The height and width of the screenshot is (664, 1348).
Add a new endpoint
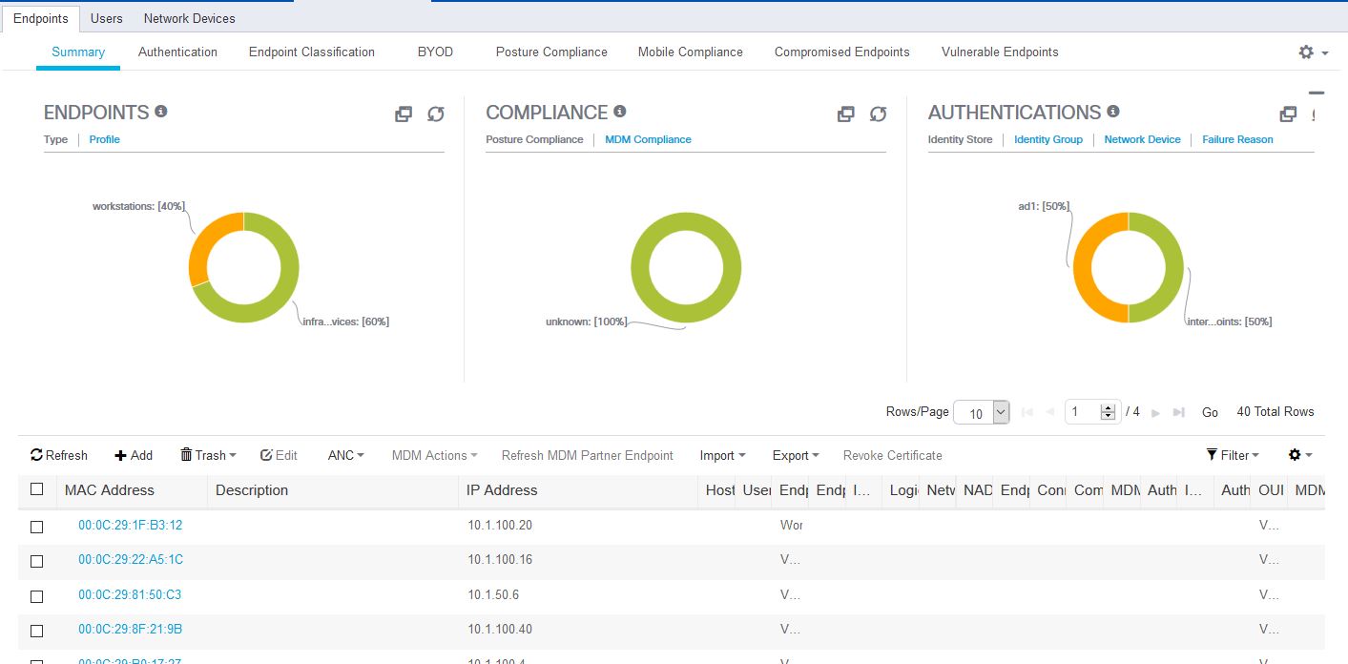click(134, 455)
